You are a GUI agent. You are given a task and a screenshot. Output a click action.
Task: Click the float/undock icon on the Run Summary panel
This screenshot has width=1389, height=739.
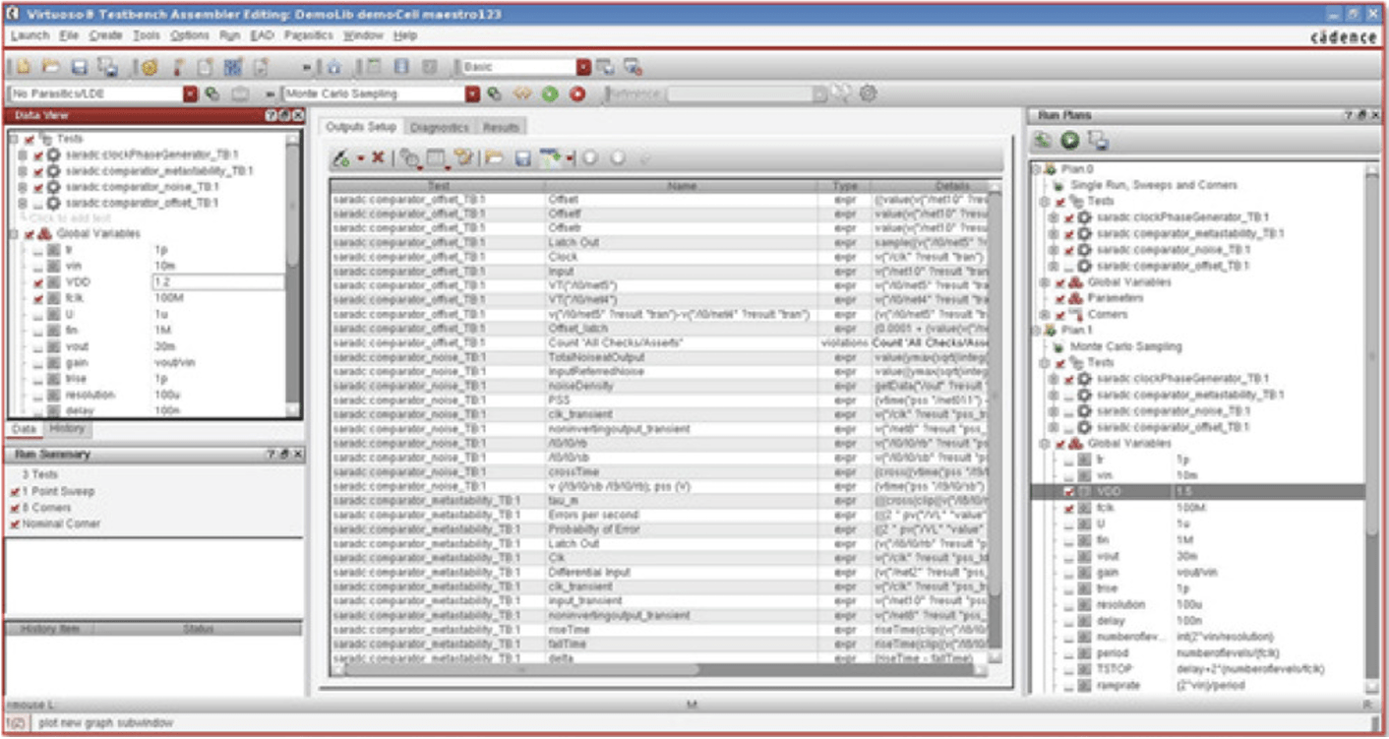[284, 455]
